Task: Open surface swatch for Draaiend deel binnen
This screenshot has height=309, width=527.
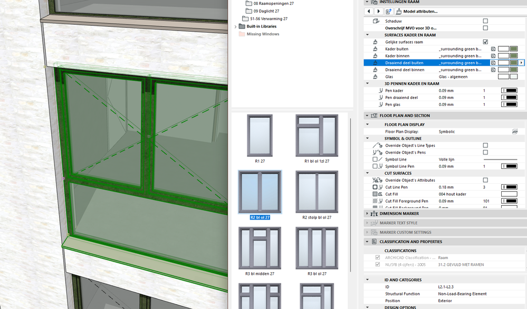Action: [x=507, y=70]
